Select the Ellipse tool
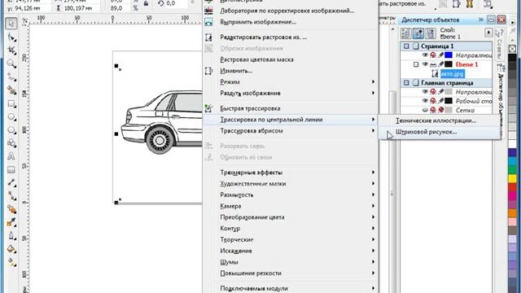This screenshot has height=293, width=521. click(11, 117)
